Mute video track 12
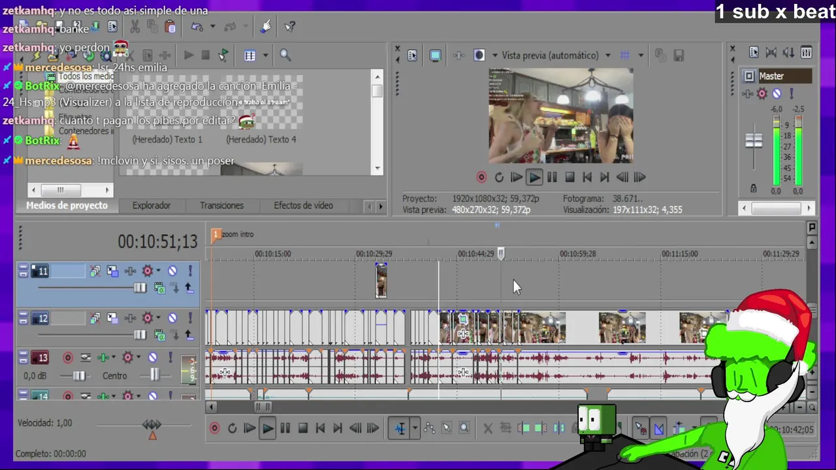This screenshot has width=836, height=470. 172,319
